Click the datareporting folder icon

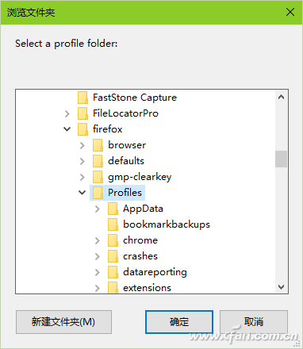coord(113,272)
